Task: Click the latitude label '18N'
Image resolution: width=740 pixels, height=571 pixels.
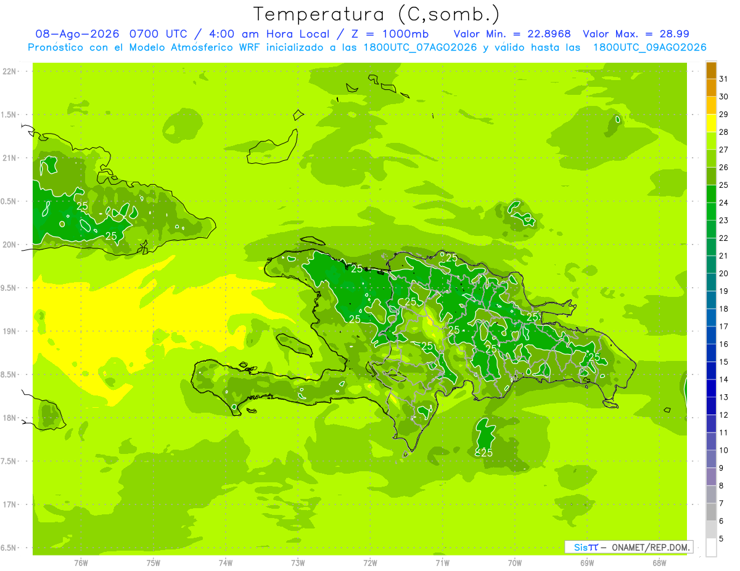Action: [x=10, y=418]
